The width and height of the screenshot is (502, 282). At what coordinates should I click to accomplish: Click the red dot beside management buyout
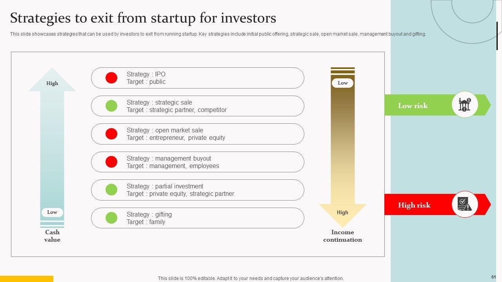pos(111,162)
